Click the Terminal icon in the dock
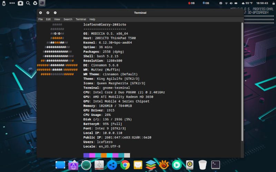This screenshot has height=172, width=276. pos(216,165)
